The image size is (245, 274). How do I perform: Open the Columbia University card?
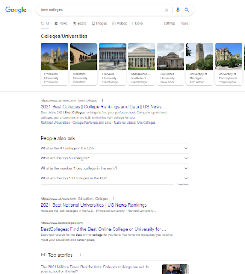click(170, 64)
